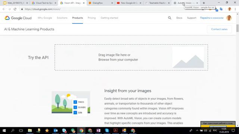Image resolution: width=239 pixels, height=134 pixels.
Task: Click the browser forward arrow
Action: coord(9,9)
